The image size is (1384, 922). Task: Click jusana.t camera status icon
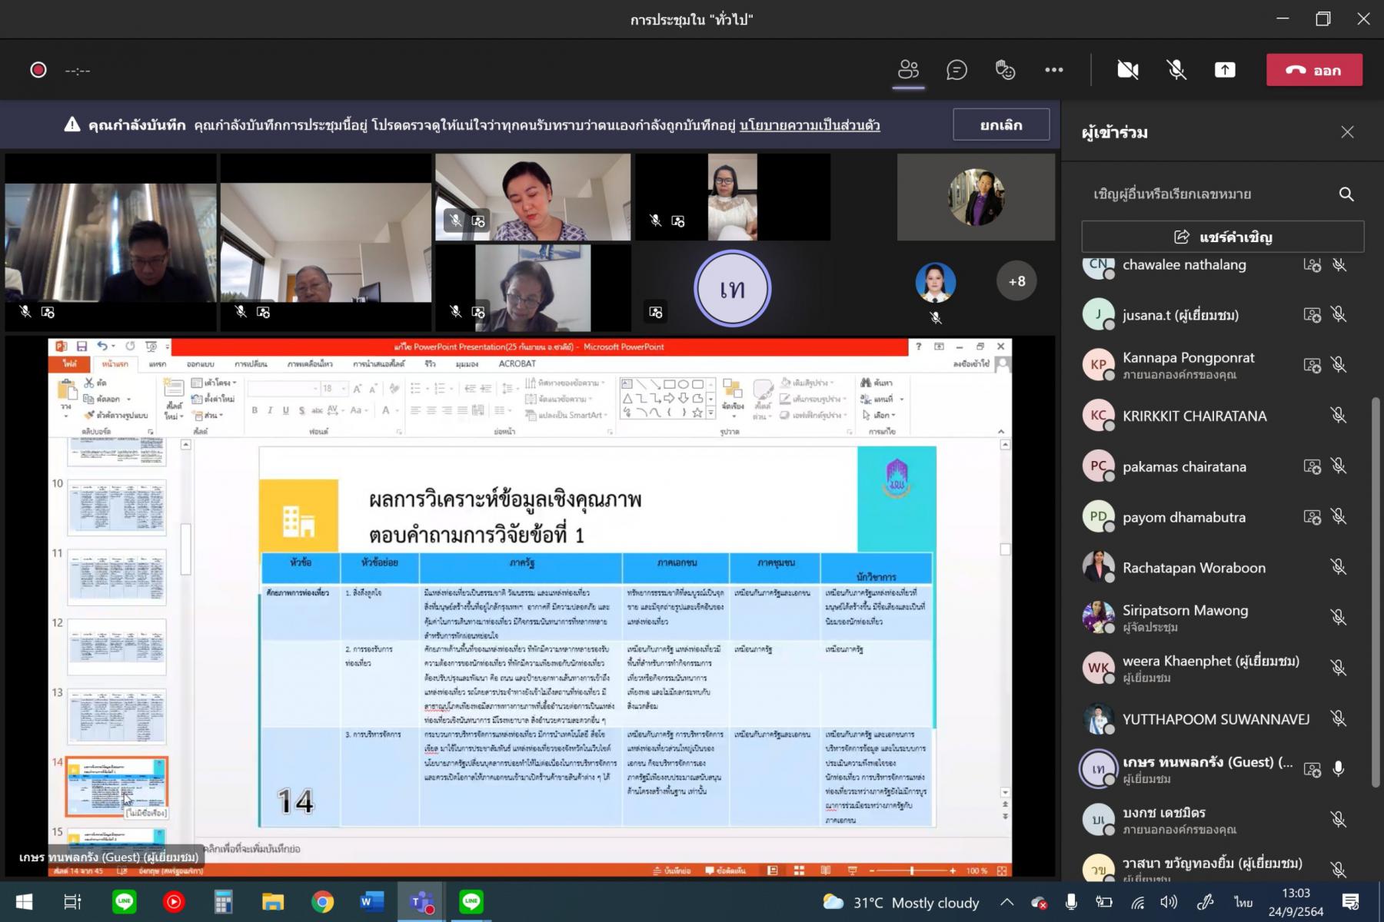pos(1312,314)
